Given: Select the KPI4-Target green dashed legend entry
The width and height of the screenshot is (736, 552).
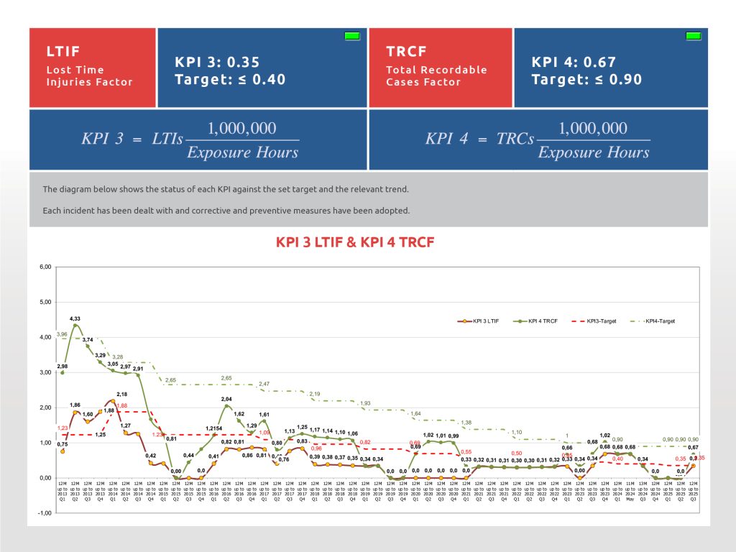Looking at the screenshot, I should pos(654,321).
